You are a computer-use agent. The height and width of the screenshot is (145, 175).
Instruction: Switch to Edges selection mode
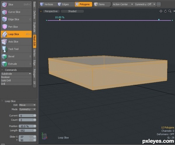coord(66,4)
